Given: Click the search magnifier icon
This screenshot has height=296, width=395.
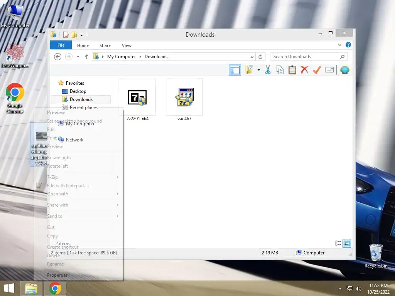Looking at the screenshot, I should 343,57.
